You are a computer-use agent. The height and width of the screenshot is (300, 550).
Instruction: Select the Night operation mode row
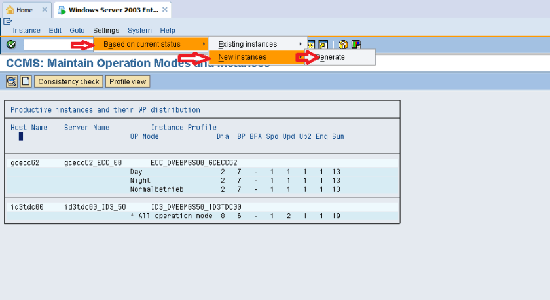tap(202, 180)
